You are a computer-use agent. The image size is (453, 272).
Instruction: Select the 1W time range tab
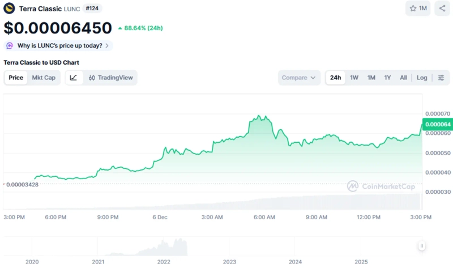[x=354, y=78]
